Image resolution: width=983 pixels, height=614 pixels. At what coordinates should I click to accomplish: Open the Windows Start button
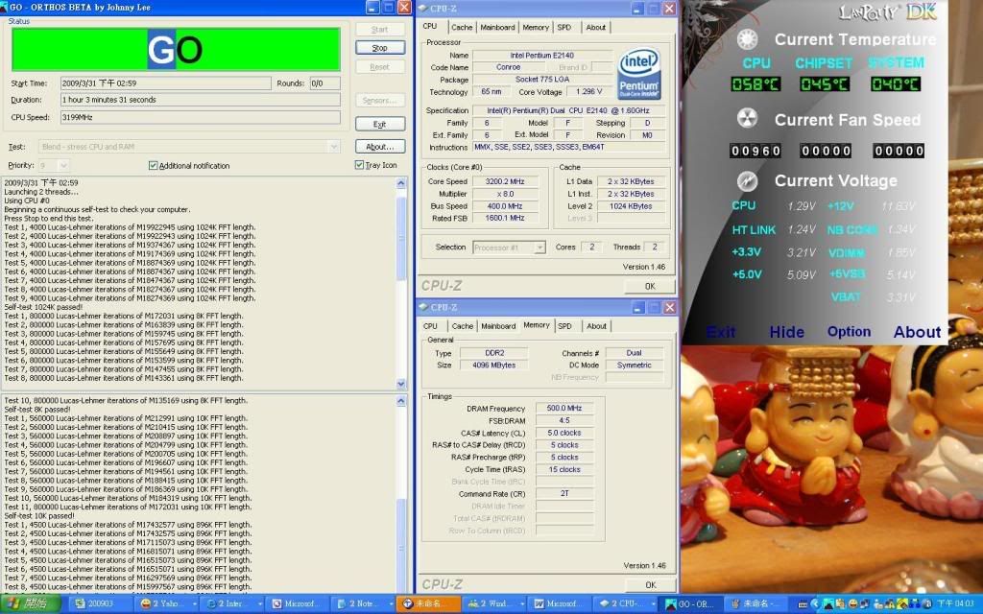pyautogui.click(x=30, y=604)
